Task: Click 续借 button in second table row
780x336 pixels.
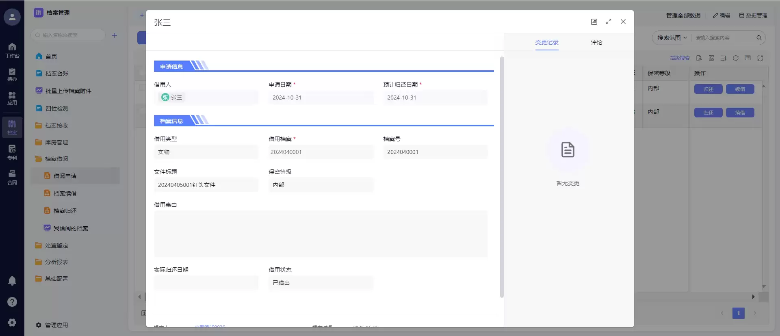Action: coord(740,113)
